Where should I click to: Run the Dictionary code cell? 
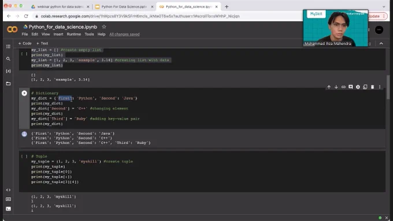[24, 93]
